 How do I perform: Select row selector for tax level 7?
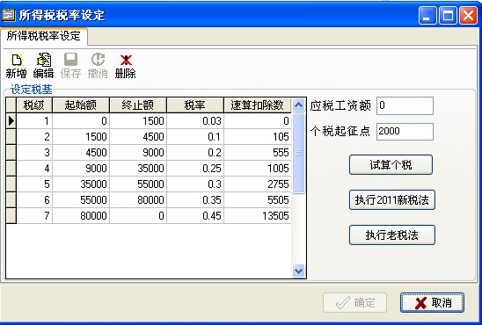coord(11,216)
